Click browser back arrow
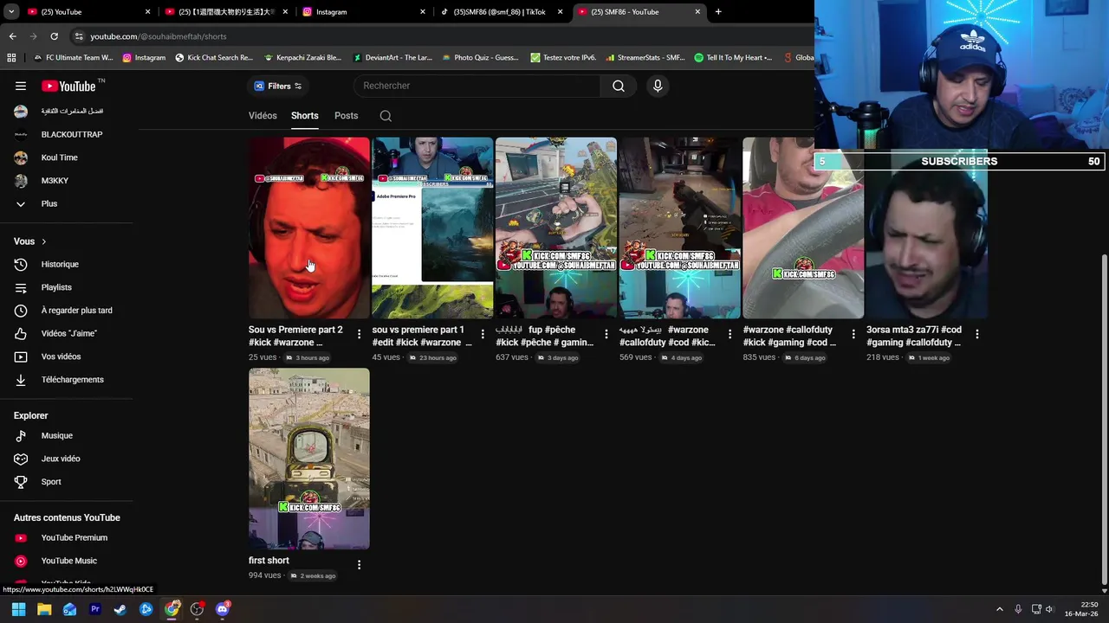Screen dimensions: 1109x623 coord(13,36)
